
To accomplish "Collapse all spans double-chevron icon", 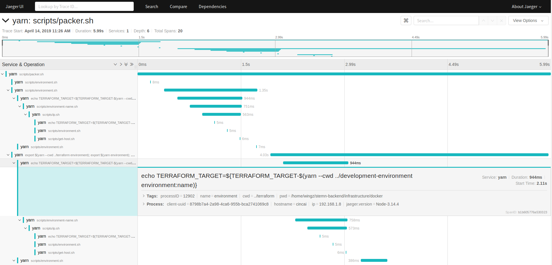I will [x=132, y=64].
